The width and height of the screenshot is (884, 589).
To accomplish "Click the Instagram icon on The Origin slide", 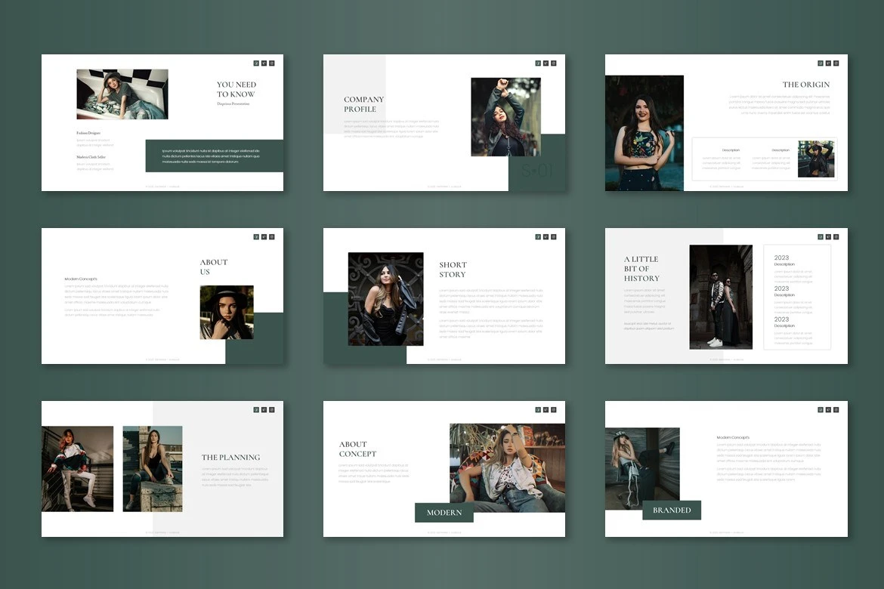I will 836,63.
